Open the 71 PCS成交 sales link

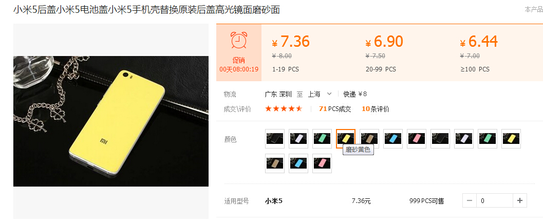[335, 109]
